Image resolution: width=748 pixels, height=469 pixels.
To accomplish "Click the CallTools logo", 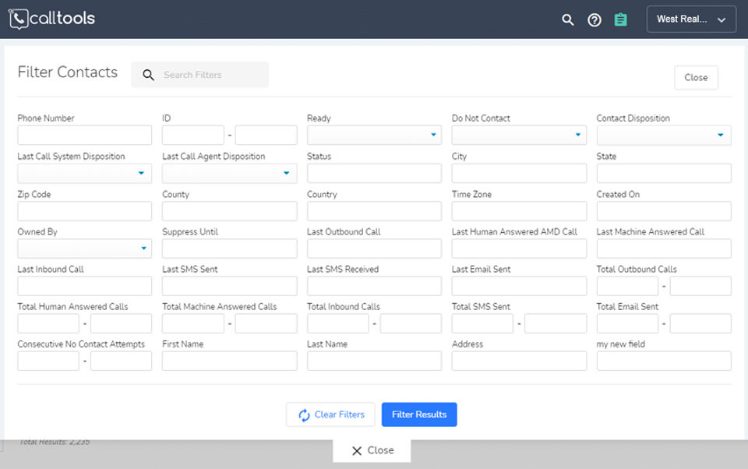I will [x=51, y=19].
